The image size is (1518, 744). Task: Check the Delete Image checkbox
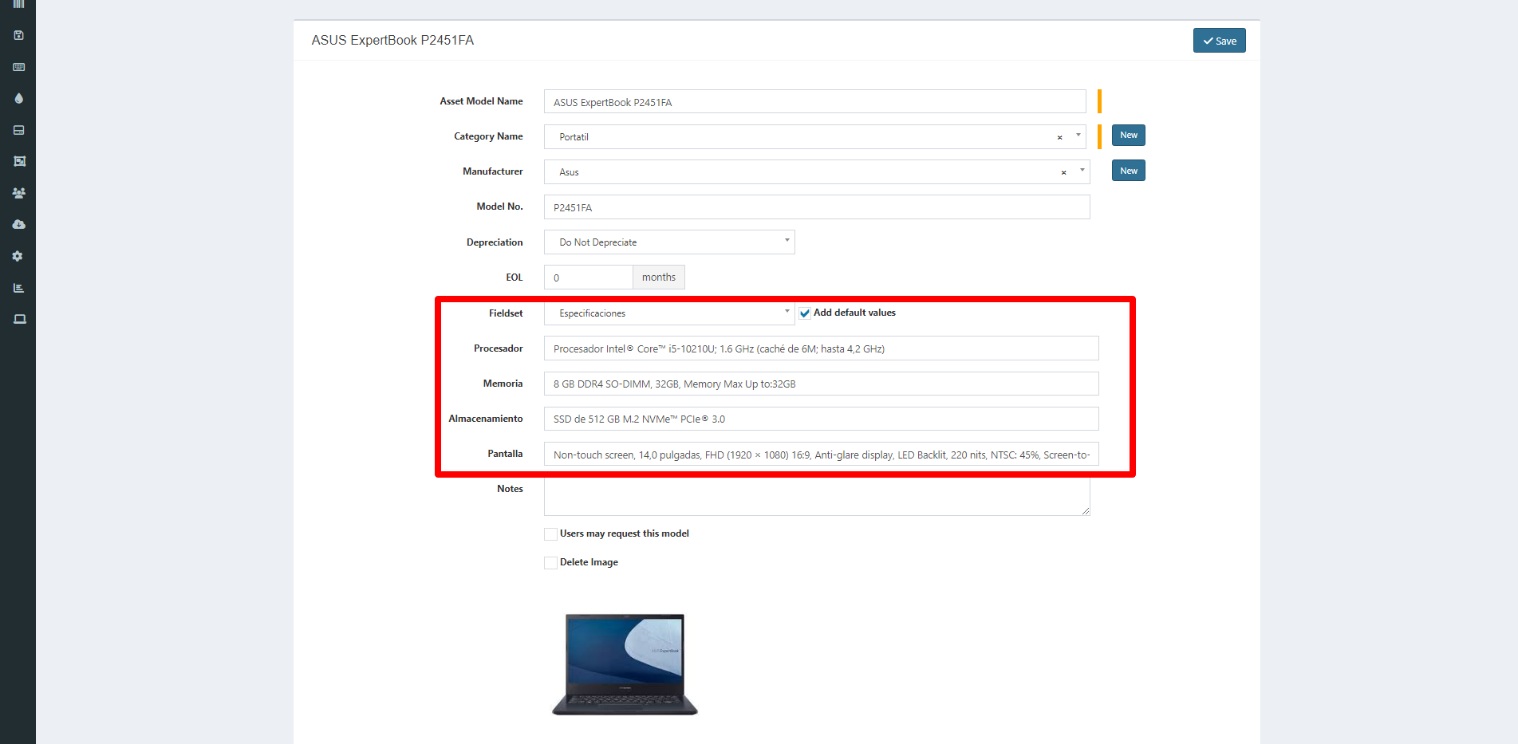pos(550,562)
